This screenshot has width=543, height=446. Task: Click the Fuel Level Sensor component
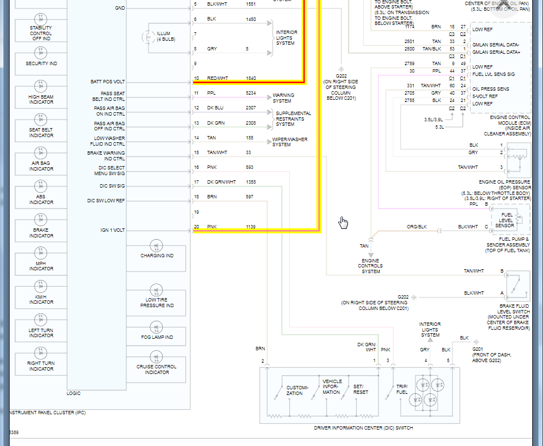pyautogui.click(x=510, y=220)
